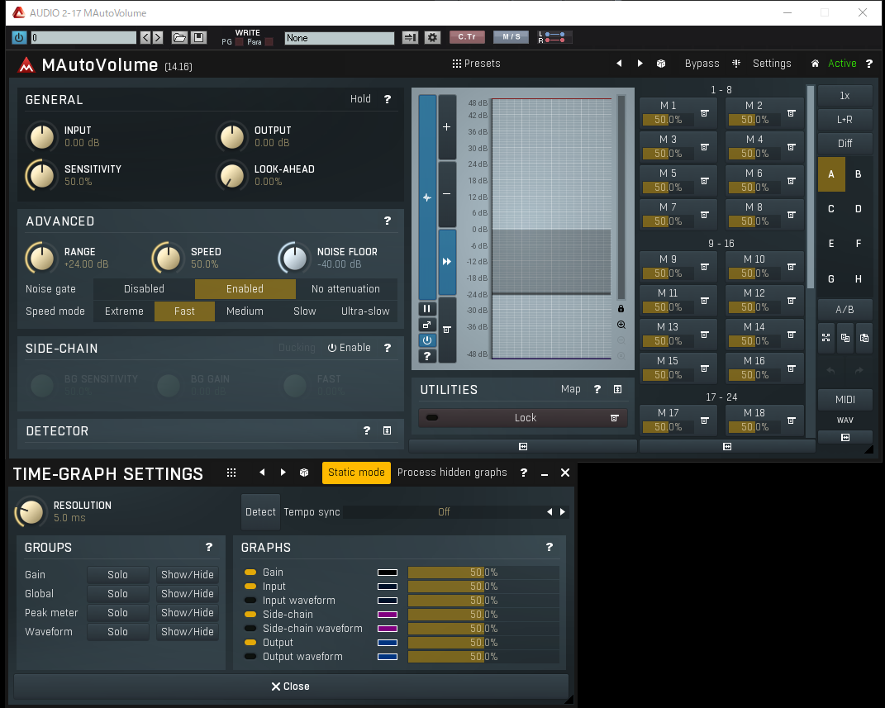Open the Presets menu
885x708 pixels.
(476, 64)
